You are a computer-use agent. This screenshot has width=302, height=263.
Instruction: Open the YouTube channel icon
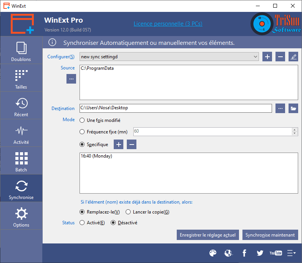coord(275,253)
